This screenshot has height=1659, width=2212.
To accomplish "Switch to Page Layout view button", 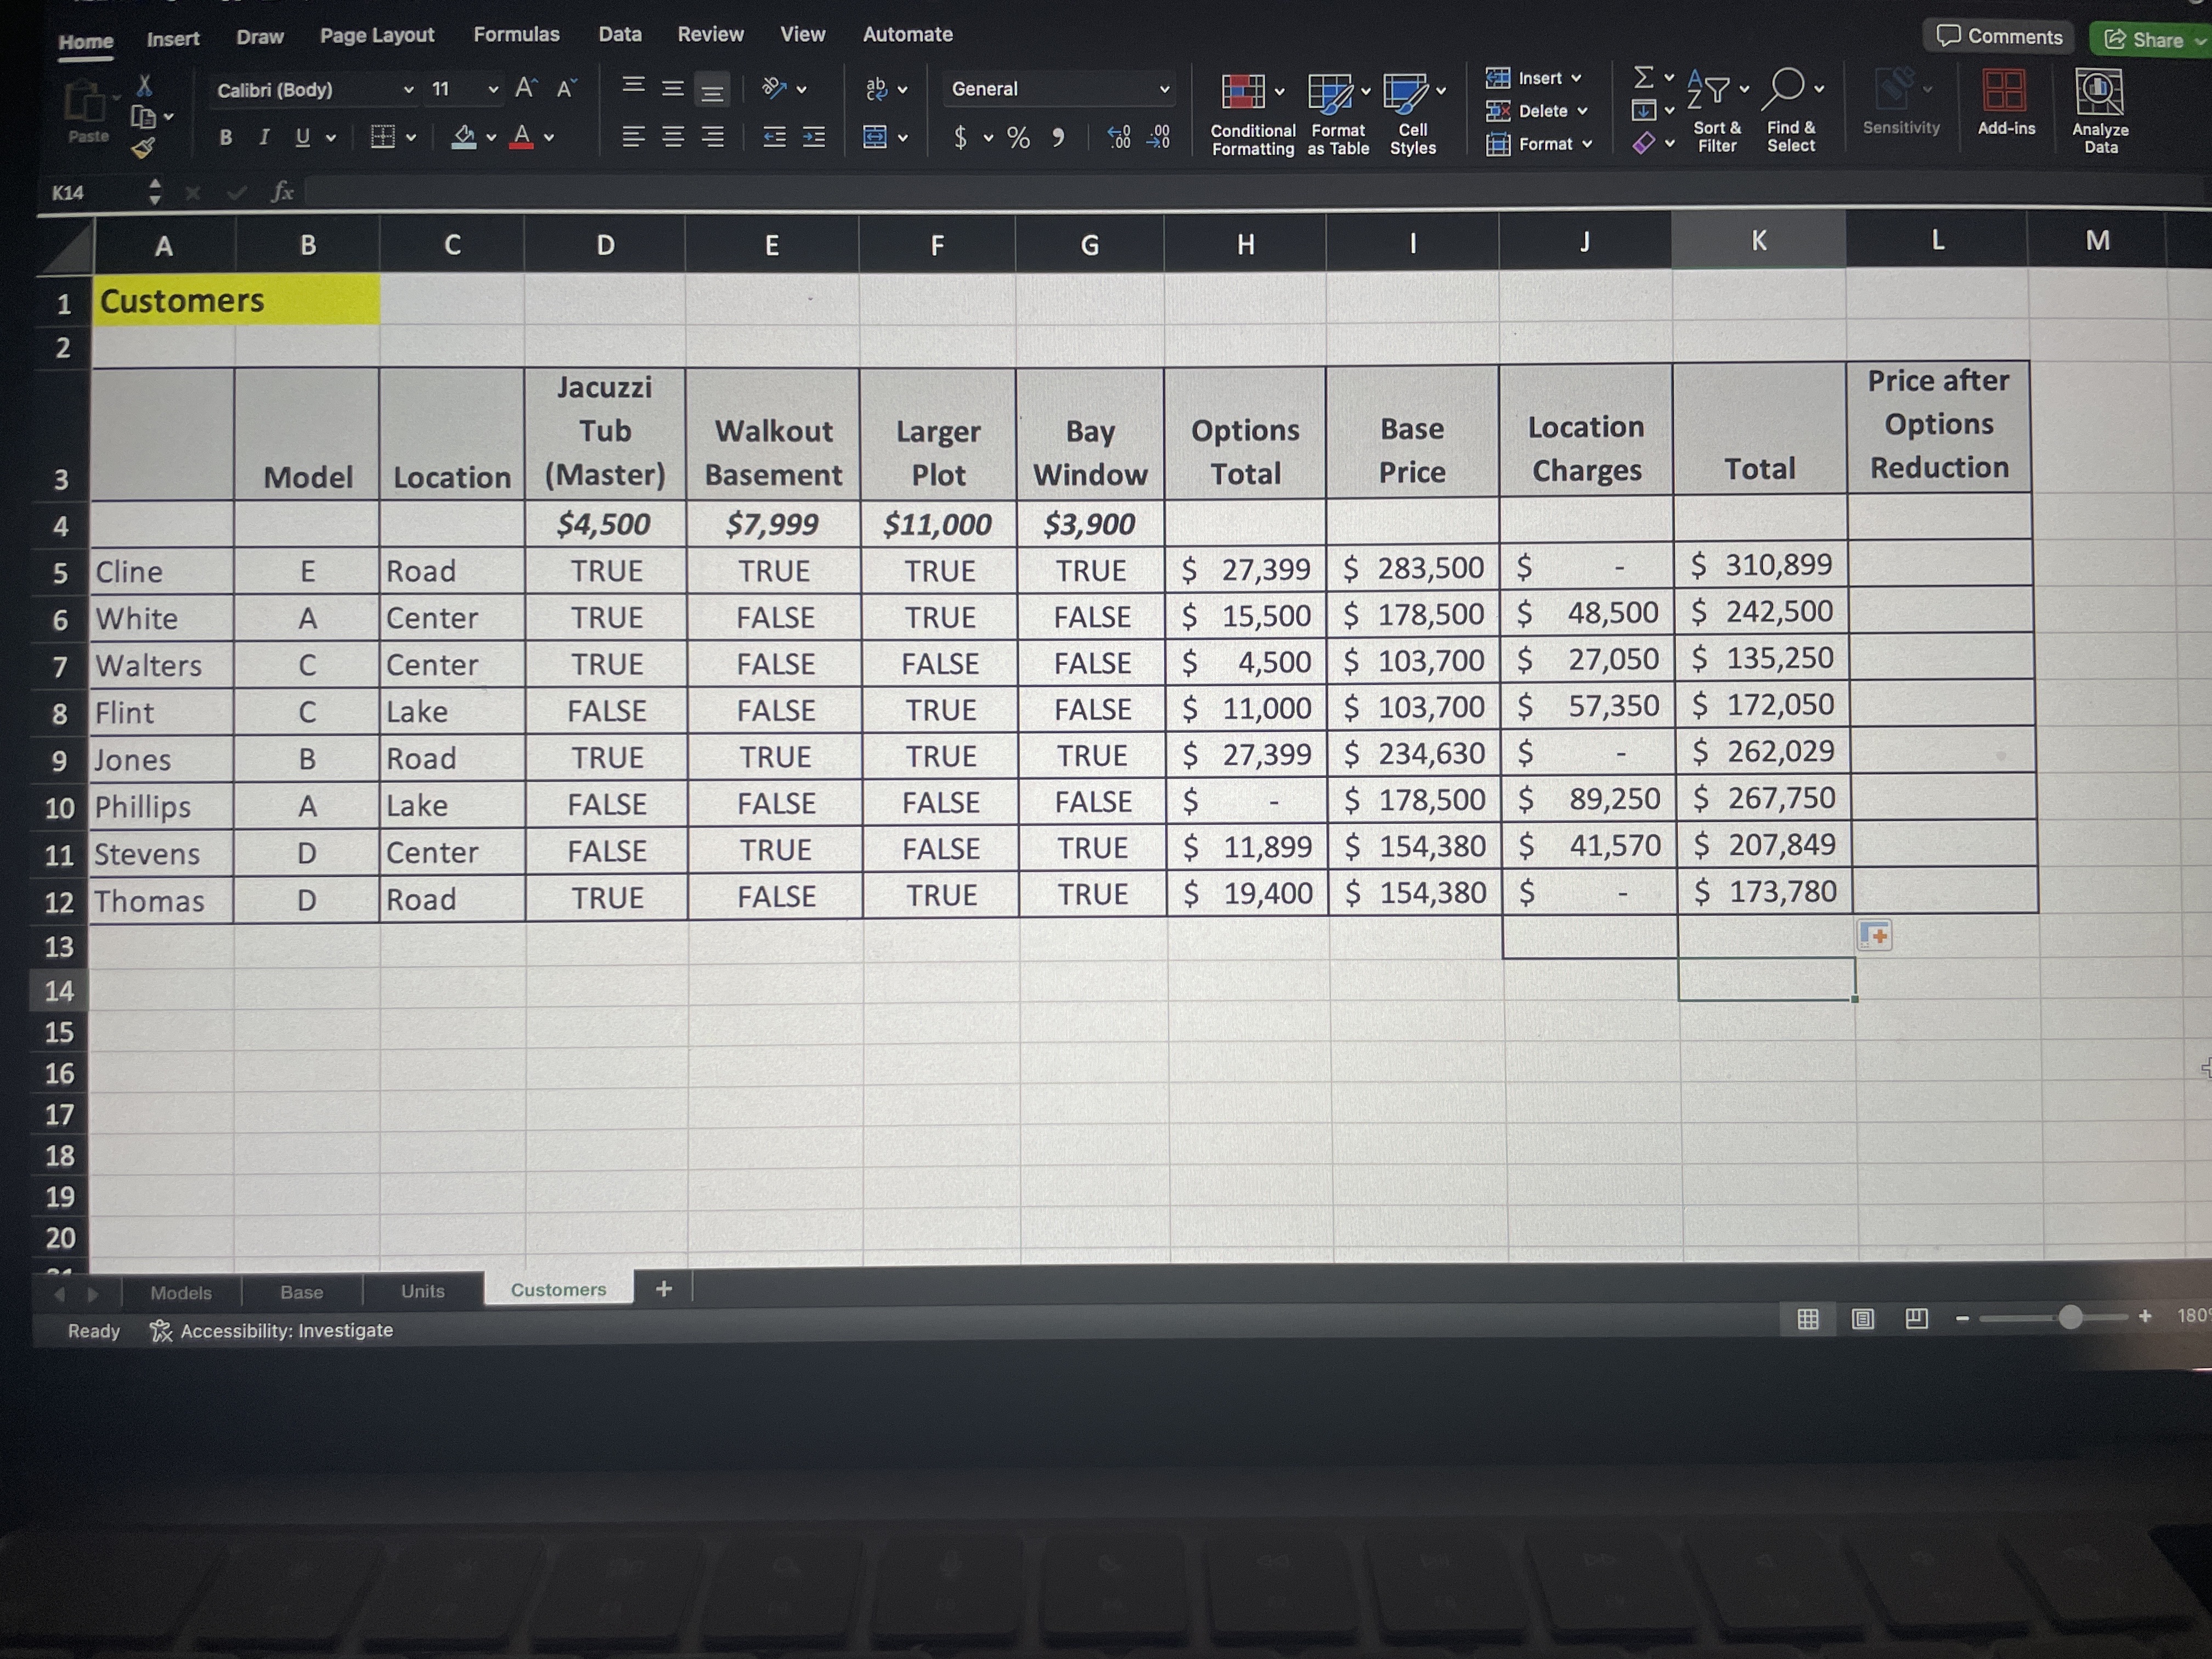I will [1862, 1319].
